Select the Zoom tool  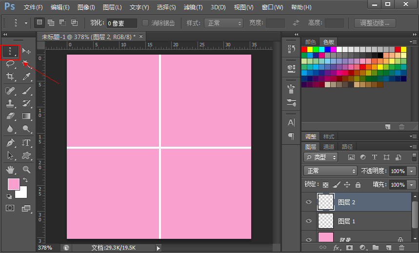26,169
